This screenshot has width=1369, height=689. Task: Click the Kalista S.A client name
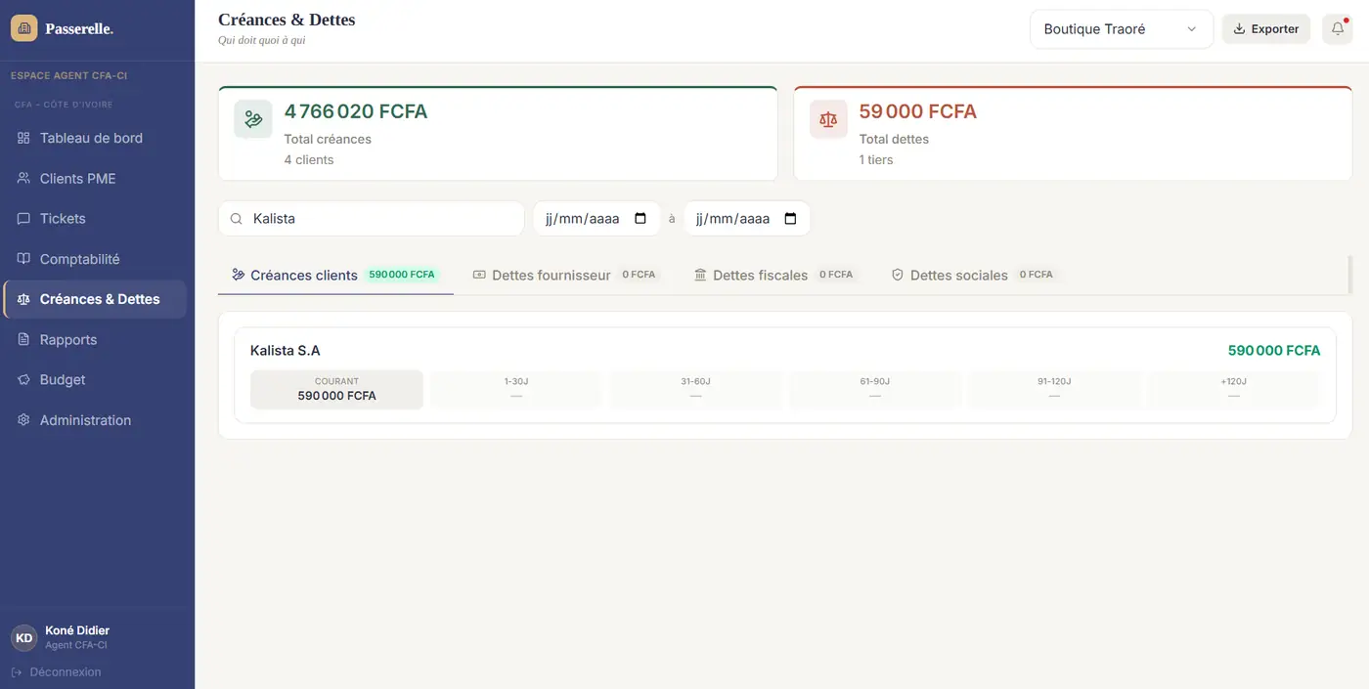286,351
